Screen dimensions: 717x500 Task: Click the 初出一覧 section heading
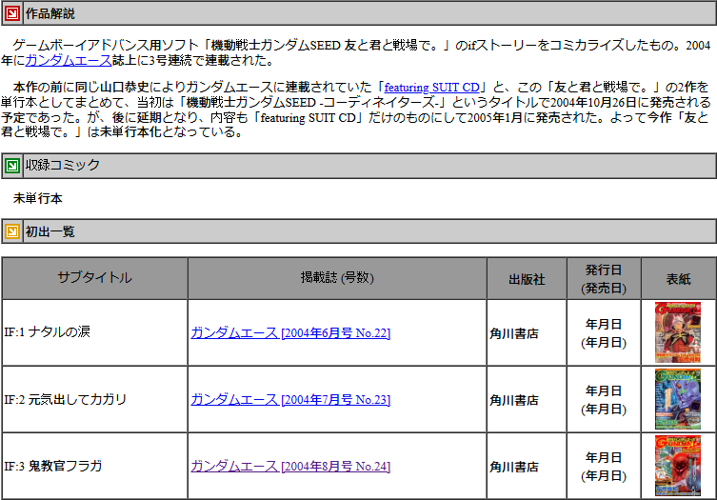click(50, 231)
